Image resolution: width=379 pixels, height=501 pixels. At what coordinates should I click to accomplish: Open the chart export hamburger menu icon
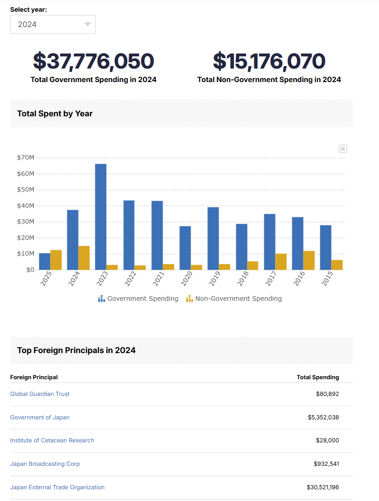point(342,149)
